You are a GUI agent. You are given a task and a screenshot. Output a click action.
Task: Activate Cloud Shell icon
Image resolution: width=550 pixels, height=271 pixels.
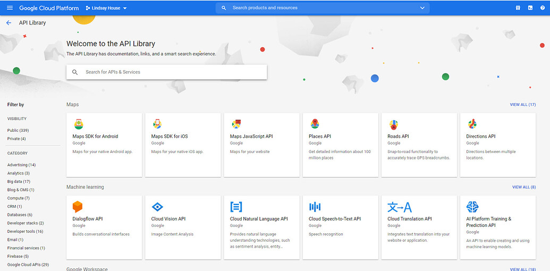click(530, 8)
